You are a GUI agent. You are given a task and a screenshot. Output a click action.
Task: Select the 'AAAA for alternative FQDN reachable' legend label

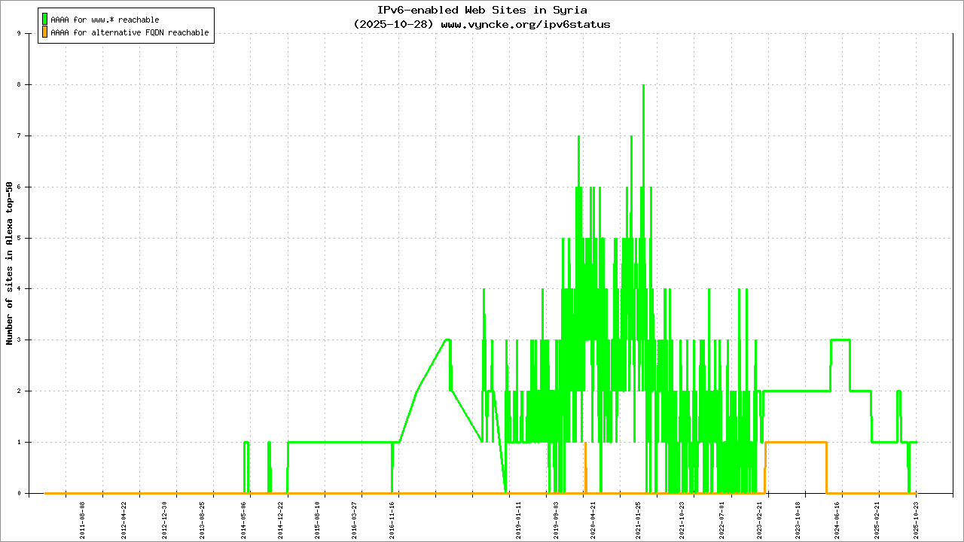130,33
